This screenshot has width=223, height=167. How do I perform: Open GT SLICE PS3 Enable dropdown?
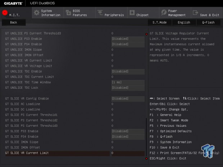click(x=128, y=131)
